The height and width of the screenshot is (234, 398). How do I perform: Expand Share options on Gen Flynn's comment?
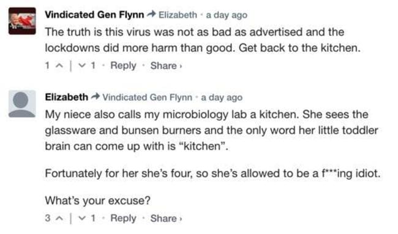click(x=167, y=66)
